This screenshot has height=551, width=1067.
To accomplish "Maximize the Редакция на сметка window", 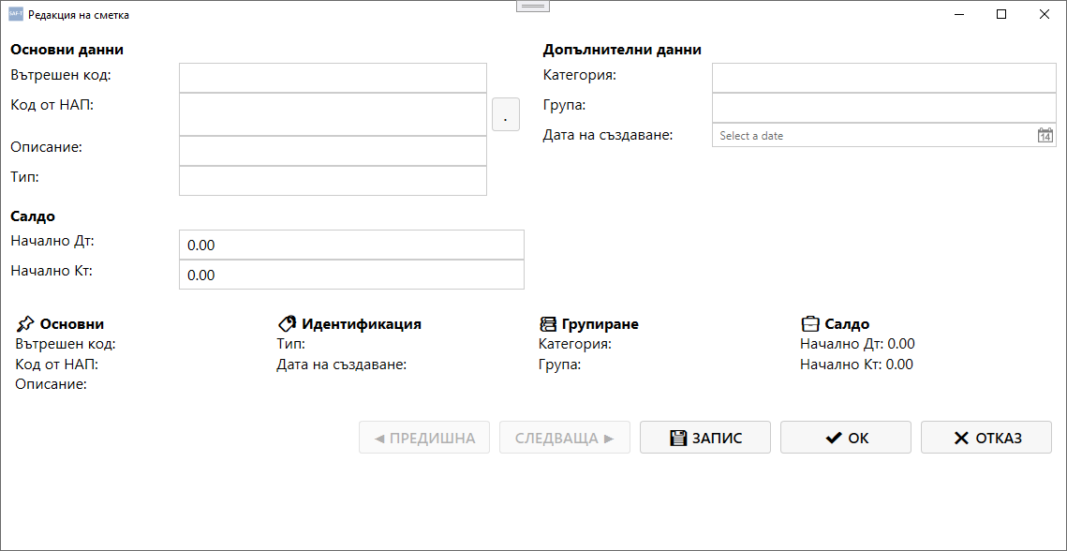I will [x=1001, y=14].
